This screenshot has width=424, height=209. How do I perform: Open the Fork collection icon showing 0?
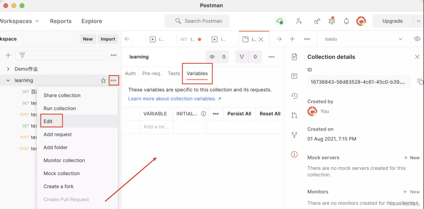[248, 57]
